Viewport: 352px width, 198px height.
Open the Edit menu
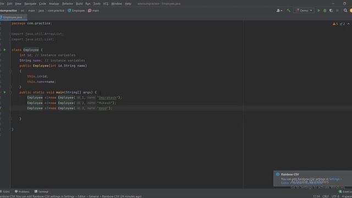(9, 4)
